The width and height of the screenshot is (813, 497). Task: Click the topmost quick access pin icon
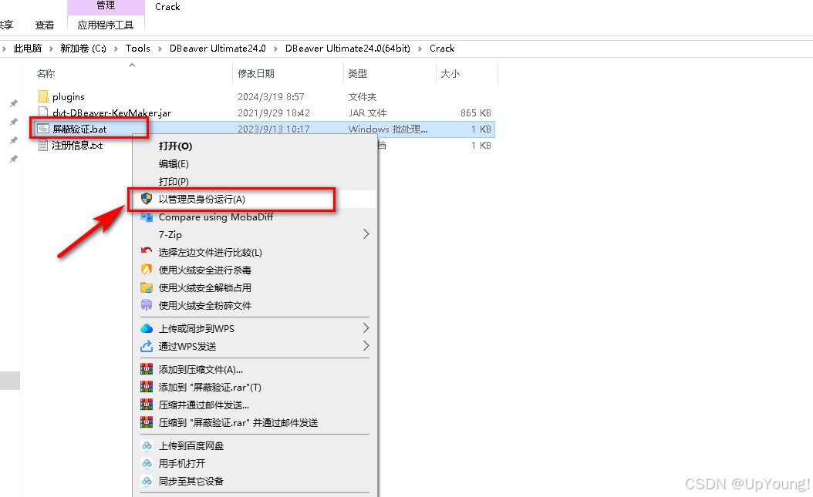(x=14, y=103)
